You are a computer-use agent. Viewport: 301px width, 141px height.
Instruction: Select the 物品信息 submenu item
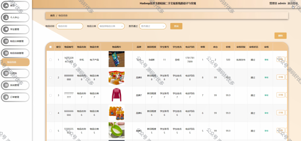pos(15,62)
